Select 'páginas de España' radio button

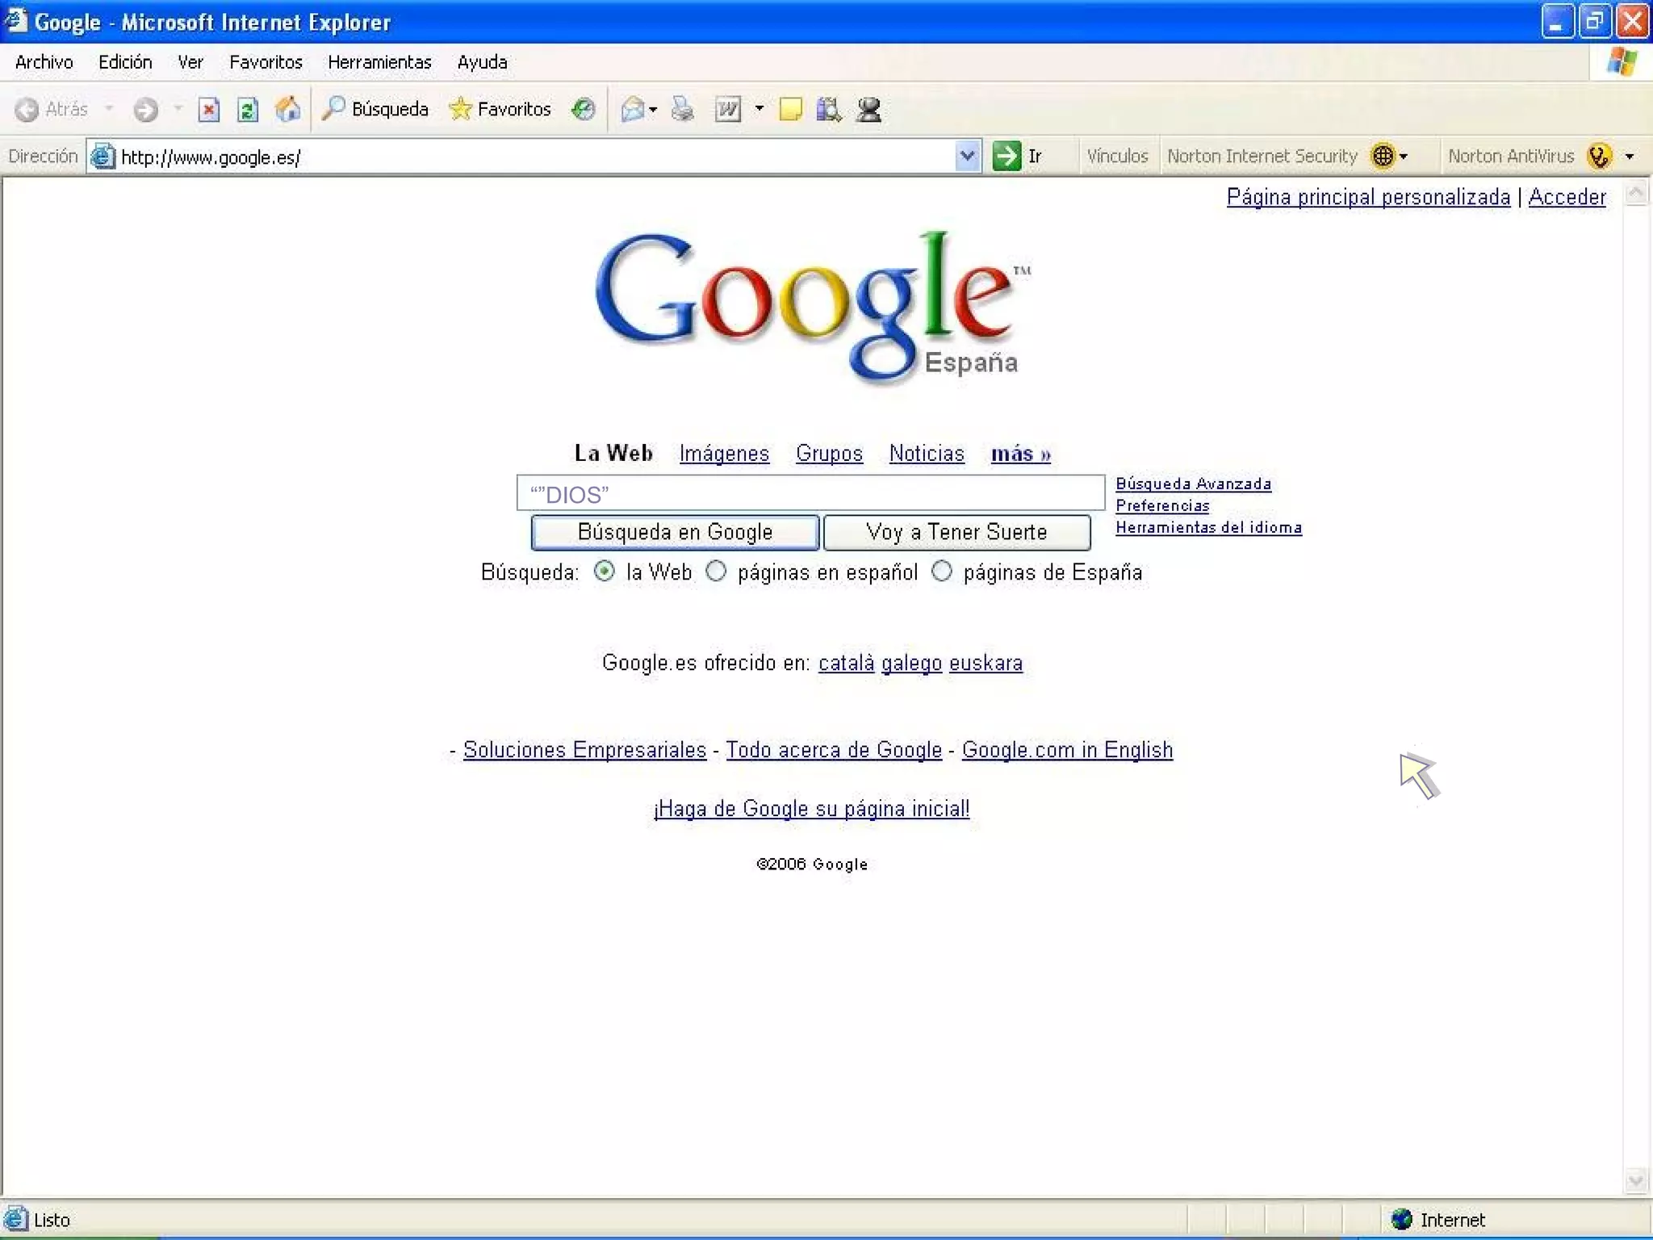point(941,572)
